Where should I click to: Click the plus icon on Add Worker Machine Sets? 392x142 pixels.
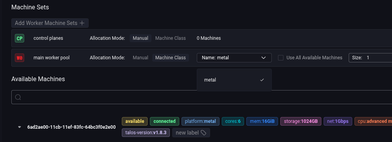82,23
